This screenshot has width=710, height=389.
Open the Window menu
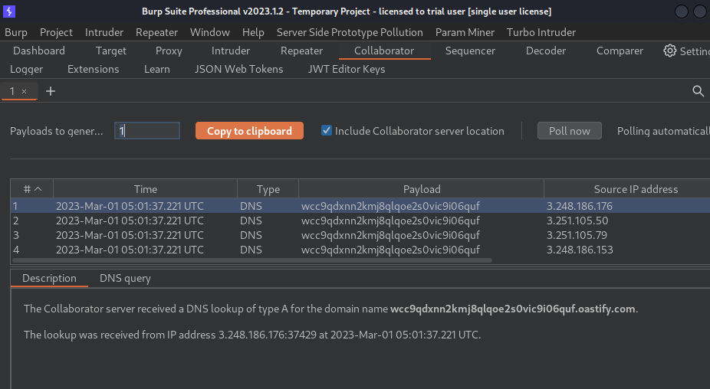[x=209, y=33]
